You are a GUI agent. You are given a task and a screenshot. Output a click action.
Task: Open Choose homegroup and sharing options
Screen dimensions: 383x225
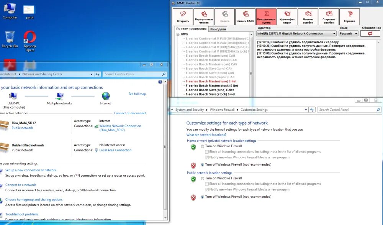[34, 200]
